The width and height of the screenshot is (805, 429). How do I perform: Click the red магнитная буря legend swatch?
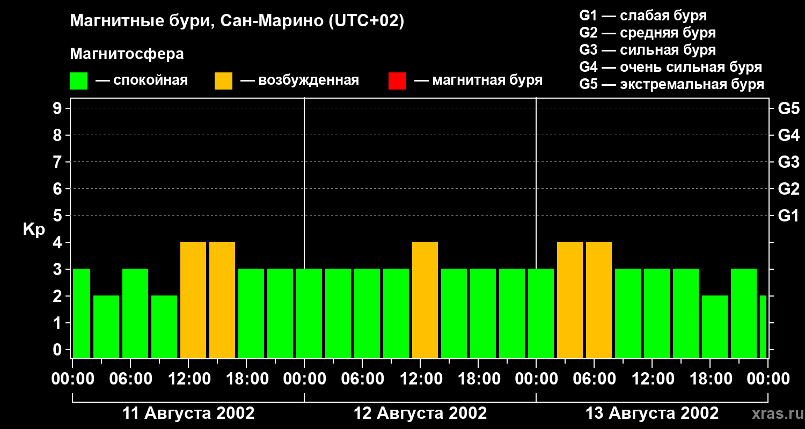(397, 81)
